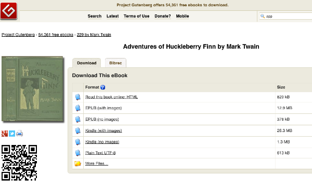Image resolution: width=312 pixels, height=190 pixels.
Task: Switch to the Mobile site
Action: pyautogui.click(x=183, y=16)
